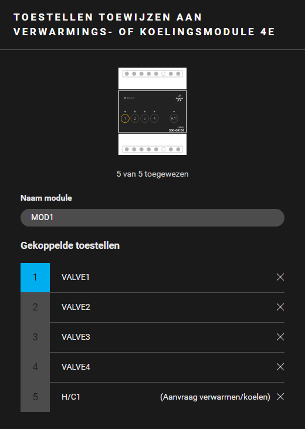Select channel number 2 tile
Viewport: 305px width, 429px height.
[35, 308]
